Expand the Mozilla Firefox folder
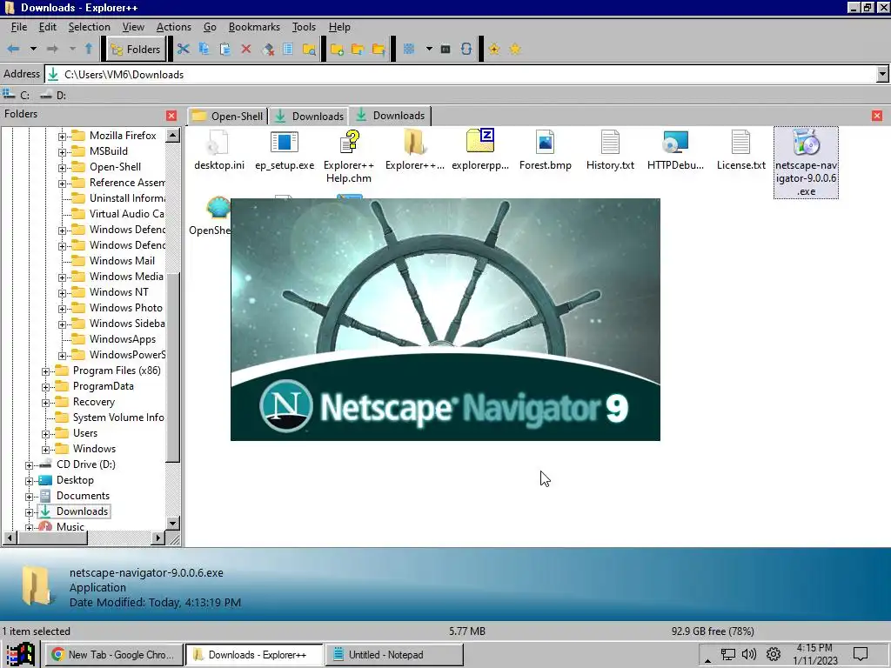This screenshot has height=668, width=891. coord(62,136)
